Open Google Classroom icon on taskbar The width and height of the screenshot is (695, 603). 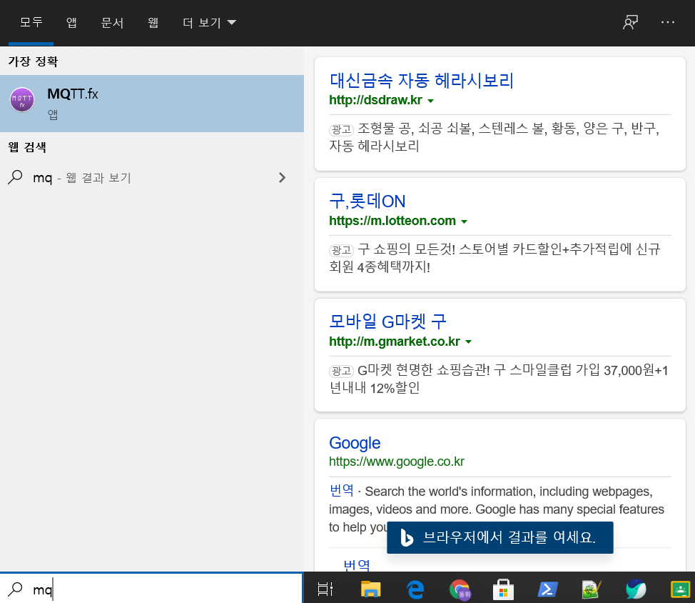pos(680,589)
